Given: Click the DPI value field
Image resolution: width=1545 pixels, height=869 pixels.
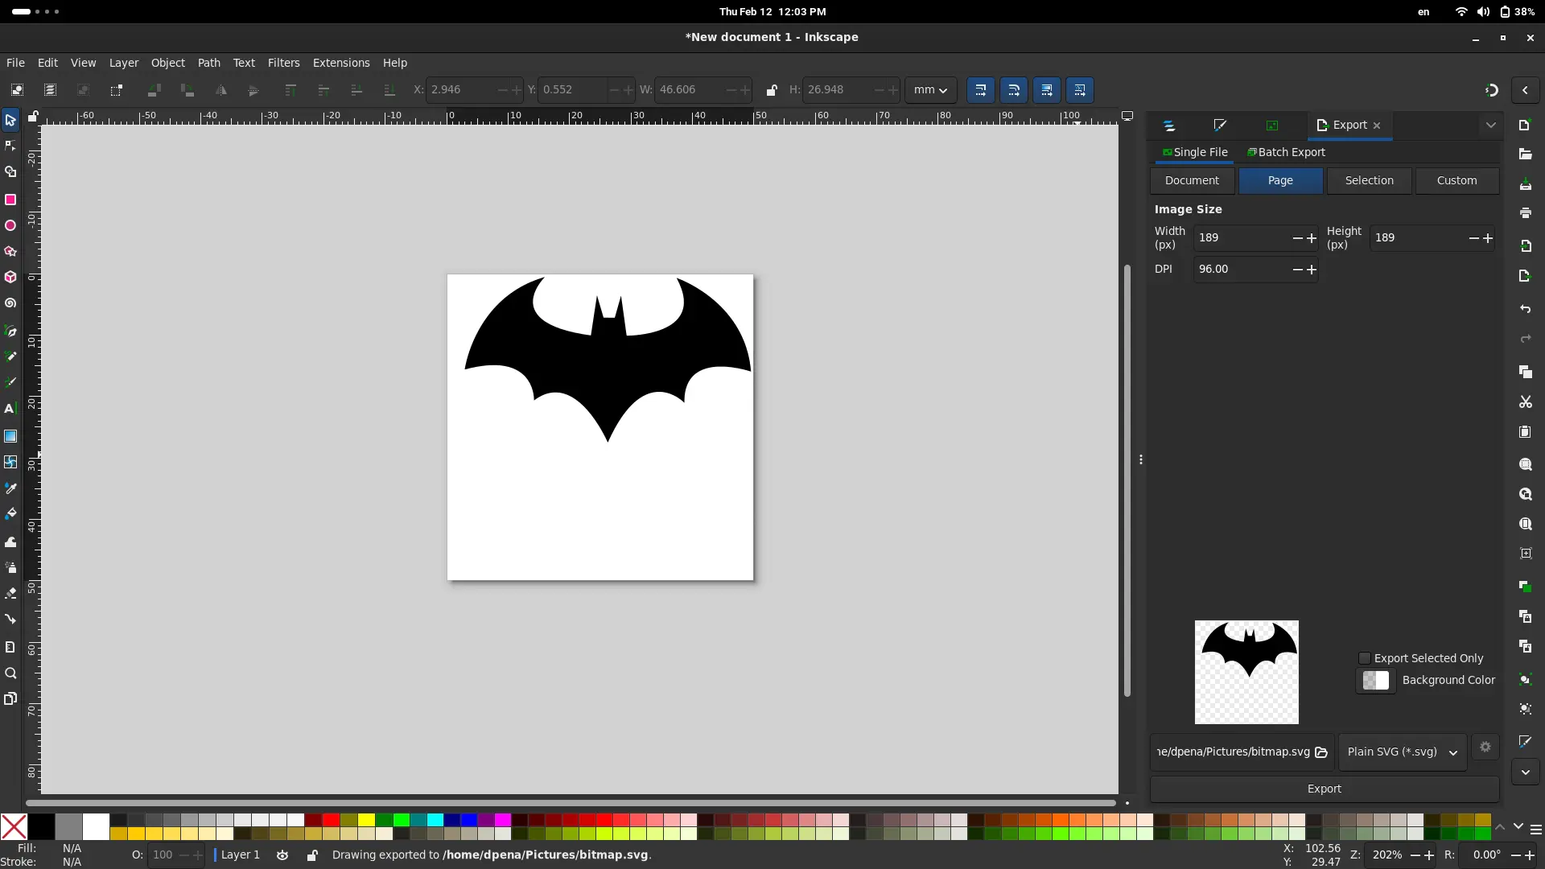Looking at the screenshot, I should pos(1242,270).
